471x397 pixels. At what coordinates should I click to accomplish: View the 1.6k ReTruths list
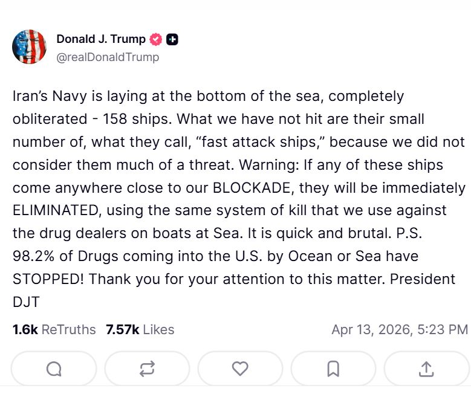(54, 329)
